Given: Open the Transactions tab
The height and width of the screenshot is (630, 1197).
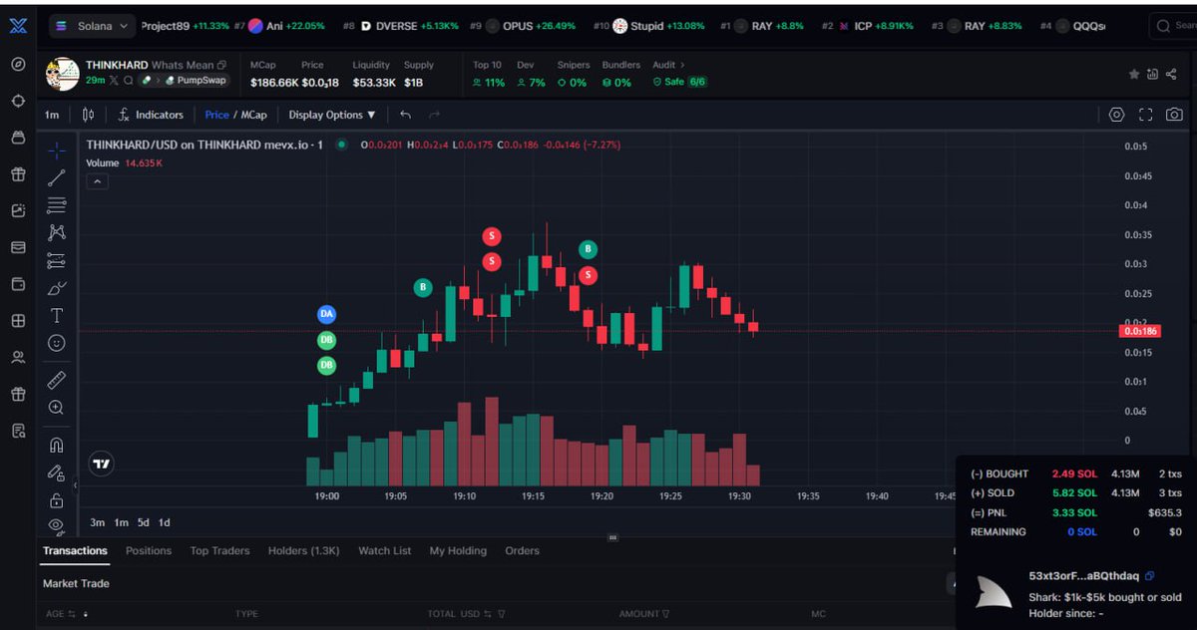Looking at the screenshot, I should pyautogui.click(x=75, y=550).
